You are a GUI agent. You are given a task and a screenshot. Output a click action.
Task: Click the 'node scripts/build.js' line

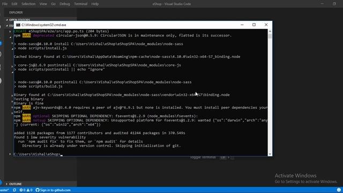click(38, 86)
